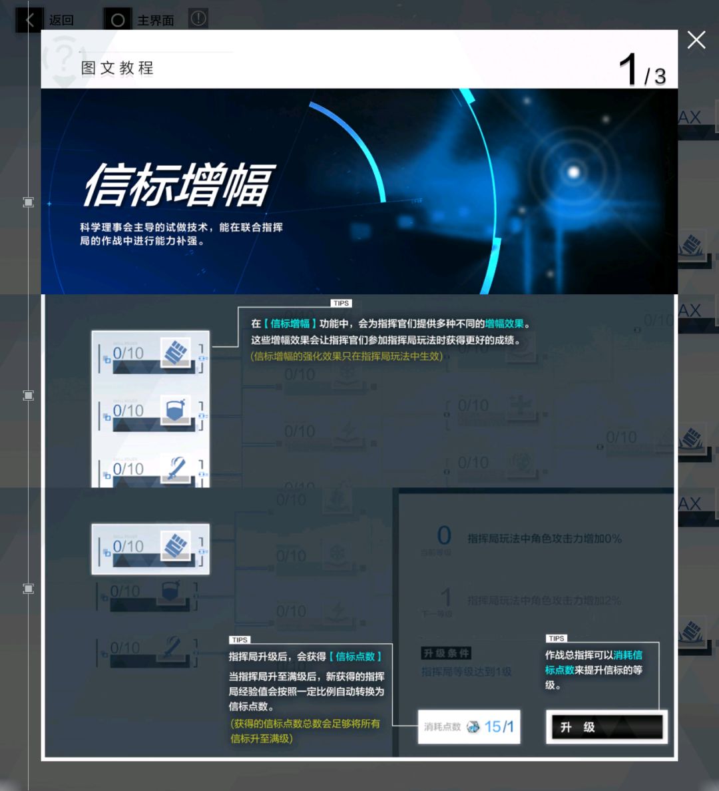Image resolution: width=719 pixels, height=791 pixels.
Task: Click the 指挥局玩法中角色攻击力增加0% effect line
Action: click(x=545, y=539)
